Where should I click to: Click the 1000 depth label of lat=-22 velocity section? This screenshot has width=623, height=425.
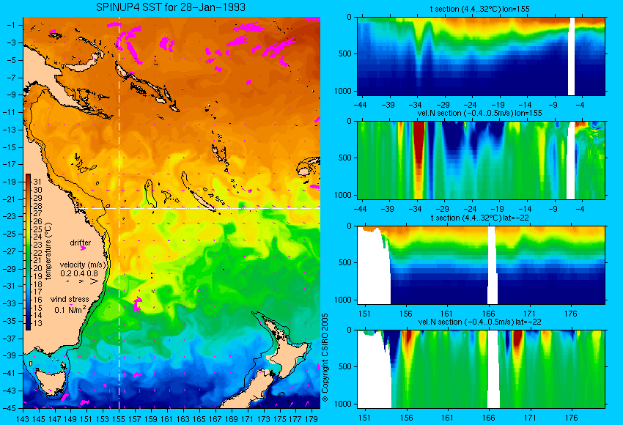point(343,404)
